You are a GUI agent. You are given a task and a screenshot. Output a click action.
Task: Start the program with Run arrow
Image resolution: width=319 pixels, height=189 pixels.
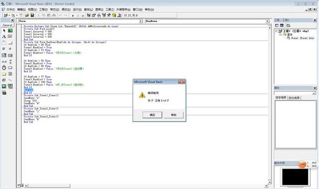[73, 15]
